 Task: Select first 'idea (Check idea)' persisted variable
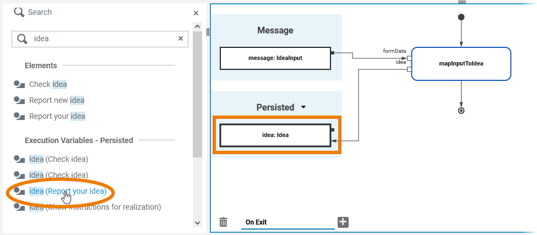[58, 159]
